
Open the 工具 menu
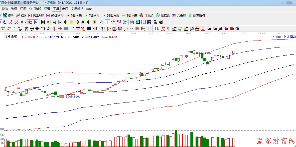[x=56, y=9]
